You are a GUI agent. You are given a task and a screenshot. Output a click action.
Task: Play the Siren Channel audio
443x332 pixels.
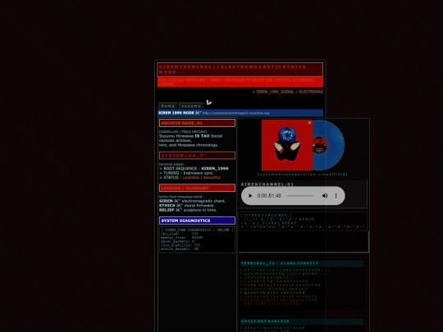click(250, 196)
